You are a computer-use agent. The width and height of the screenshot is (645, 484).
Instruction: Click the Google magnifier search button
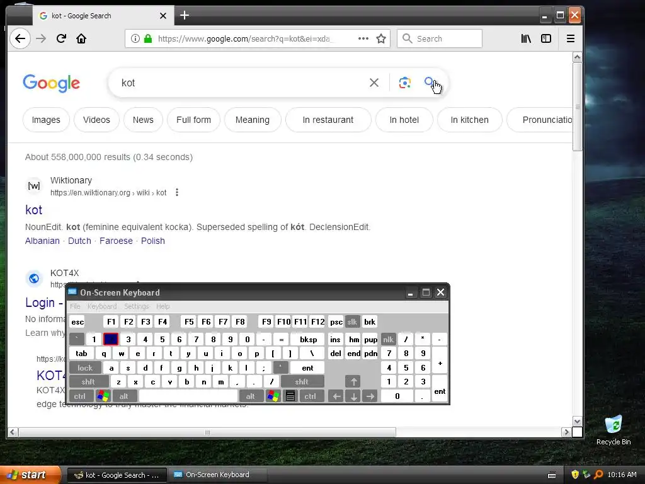pyautogui.click(x=430, y=83)
